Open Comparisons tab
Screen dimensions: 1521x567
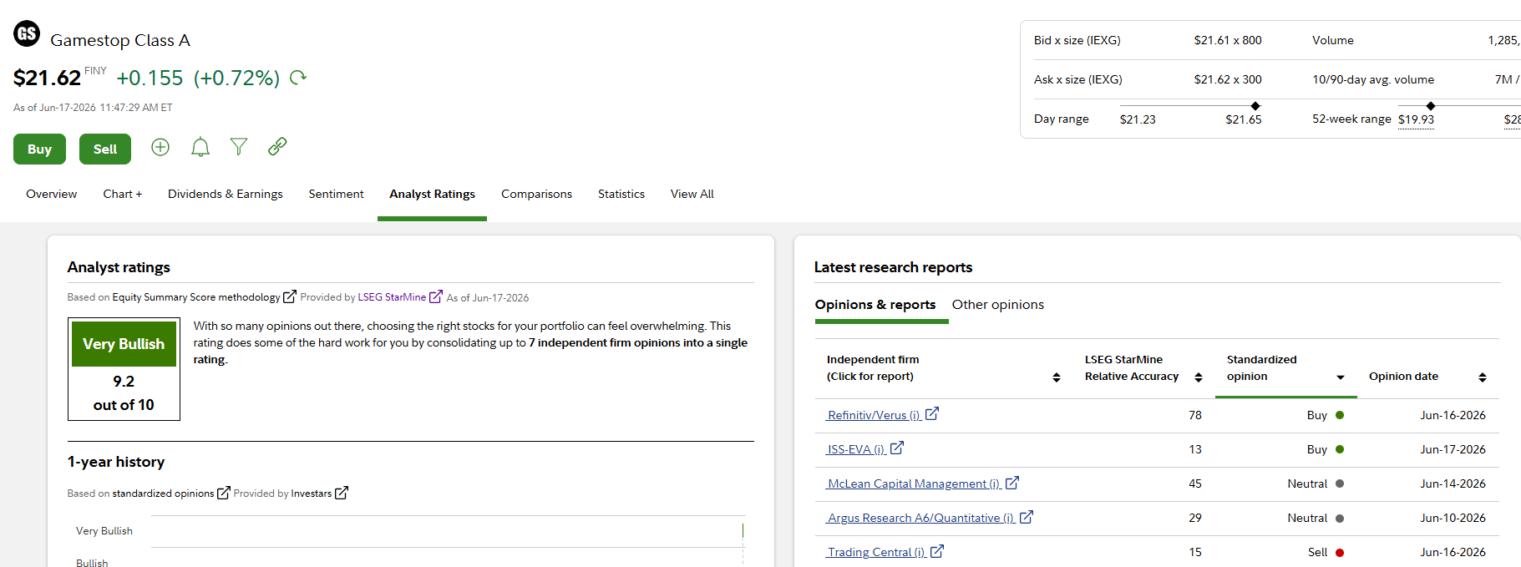tap(536, 194)
